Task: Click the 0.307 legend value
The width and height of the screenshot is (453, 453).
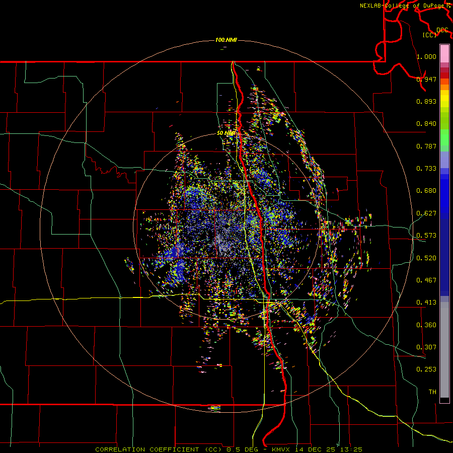Action: [x=426, y=347]
